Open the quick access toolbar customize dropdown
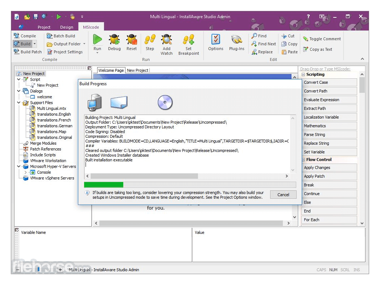Viewport: 380px width, 285px height. pyautogui.click(x=82, y=16)
